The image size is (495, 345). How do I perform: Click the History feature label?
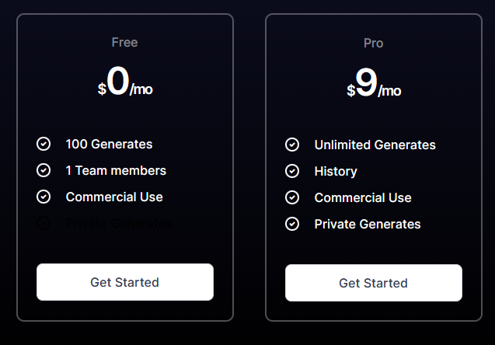click(336, 172)
